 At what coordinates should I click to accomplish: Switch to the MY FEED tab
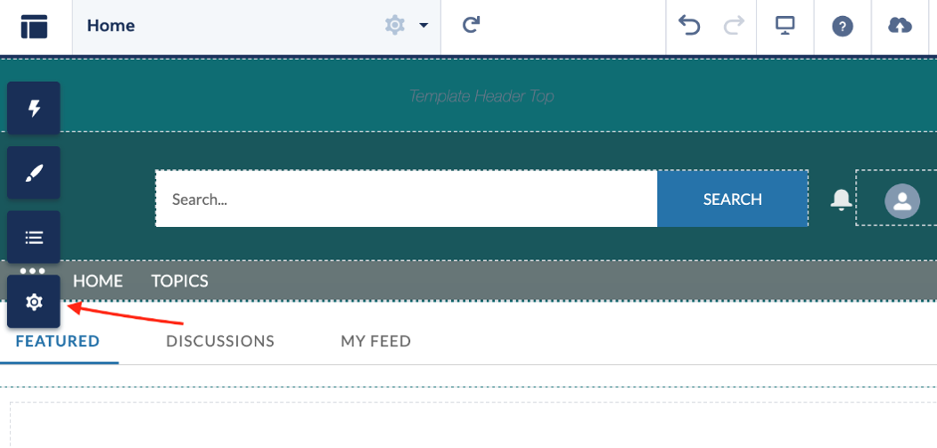(375, 341)
